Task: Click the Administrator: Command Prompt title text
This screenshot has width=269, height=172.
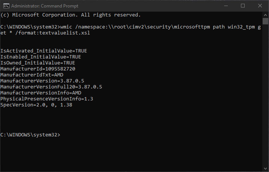Action: (45, 6)
